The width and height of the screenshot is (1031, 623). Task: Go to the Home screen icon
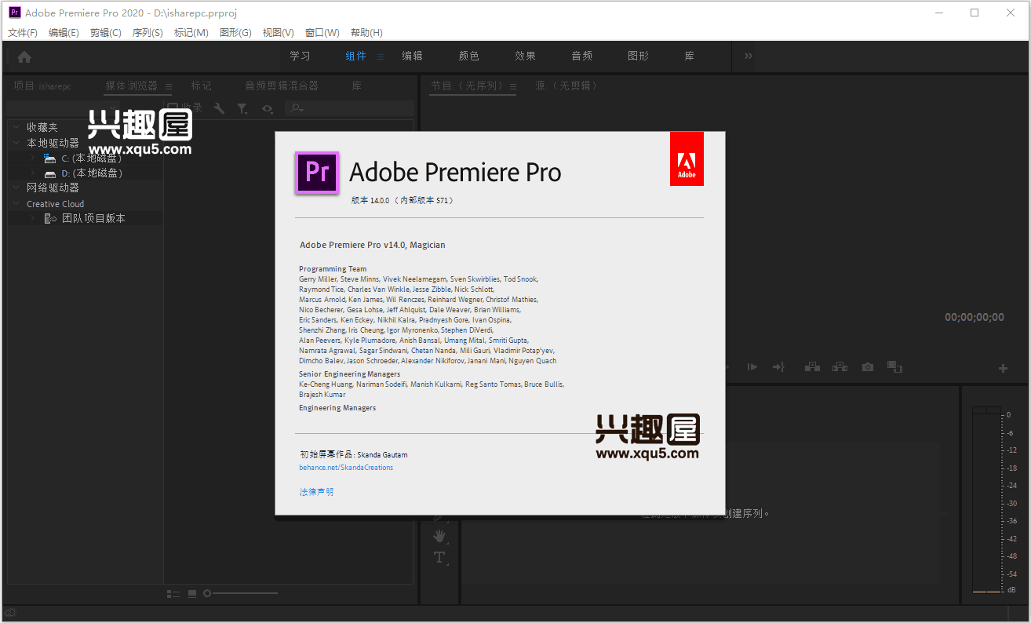[24, 56]
